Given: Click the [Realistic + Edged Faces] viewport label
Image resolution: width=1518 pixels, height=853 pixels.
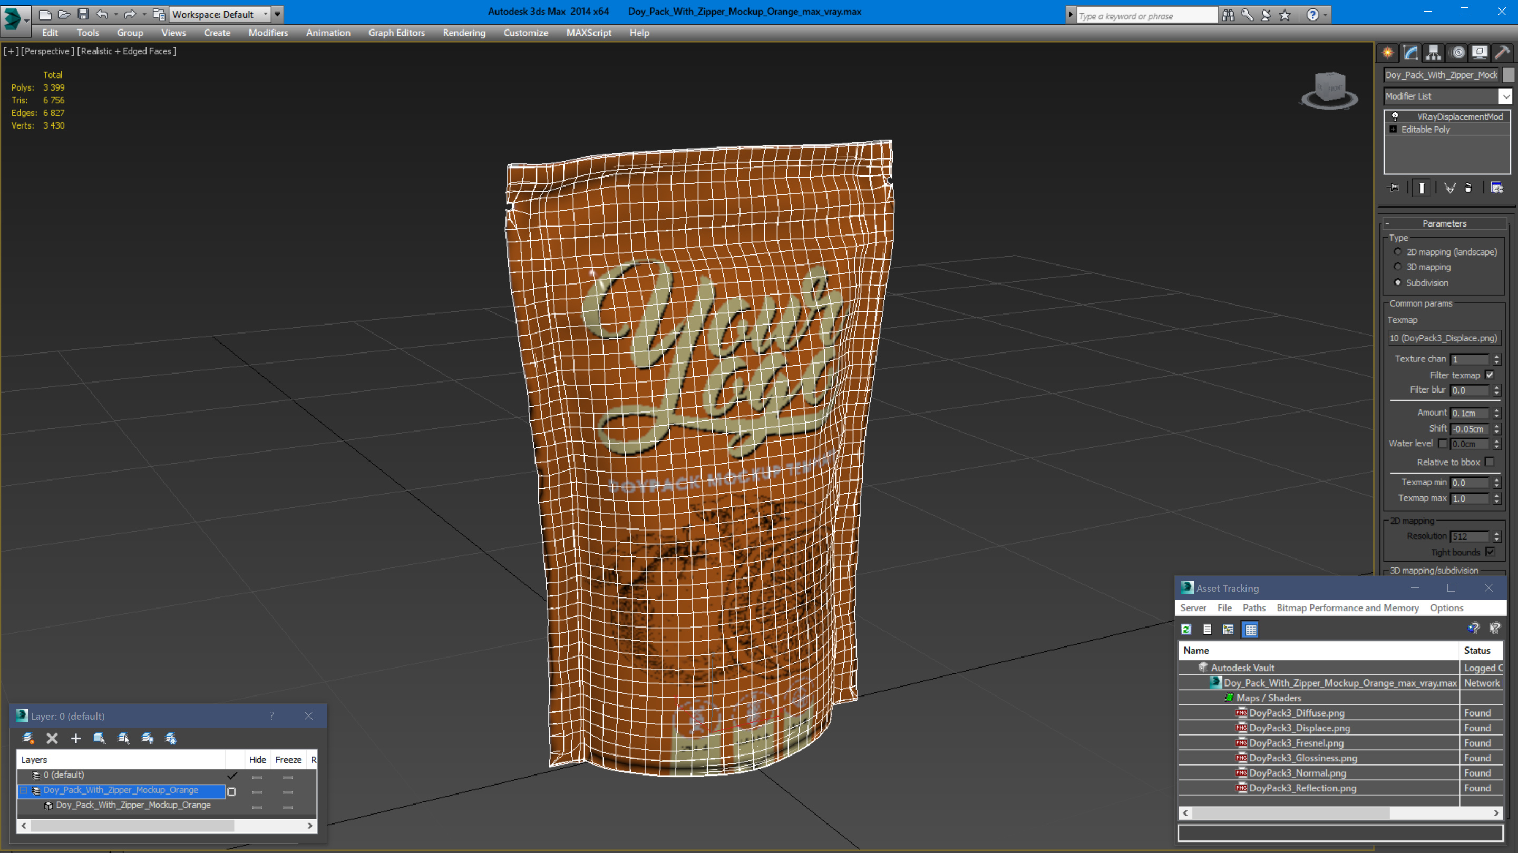Looking at the screenshot, I should click(126, 51).
